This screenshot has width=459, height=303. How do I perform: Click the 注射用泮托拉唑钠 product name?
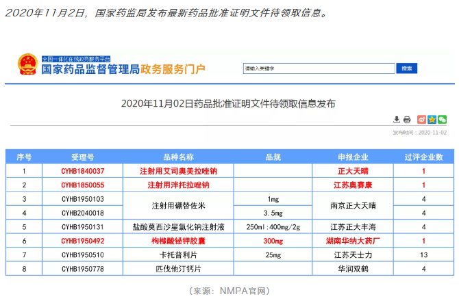click(178, 185)
